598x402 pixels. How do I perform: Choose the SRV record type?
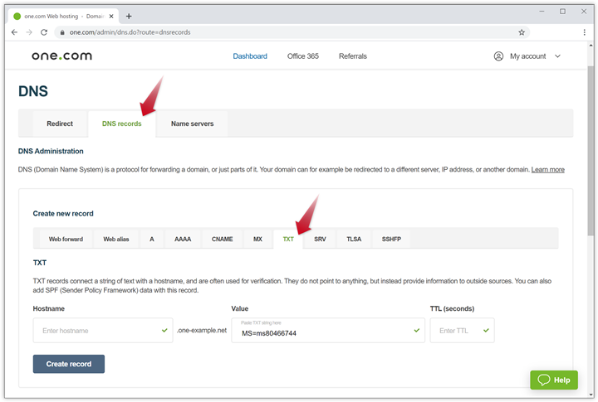320,239
